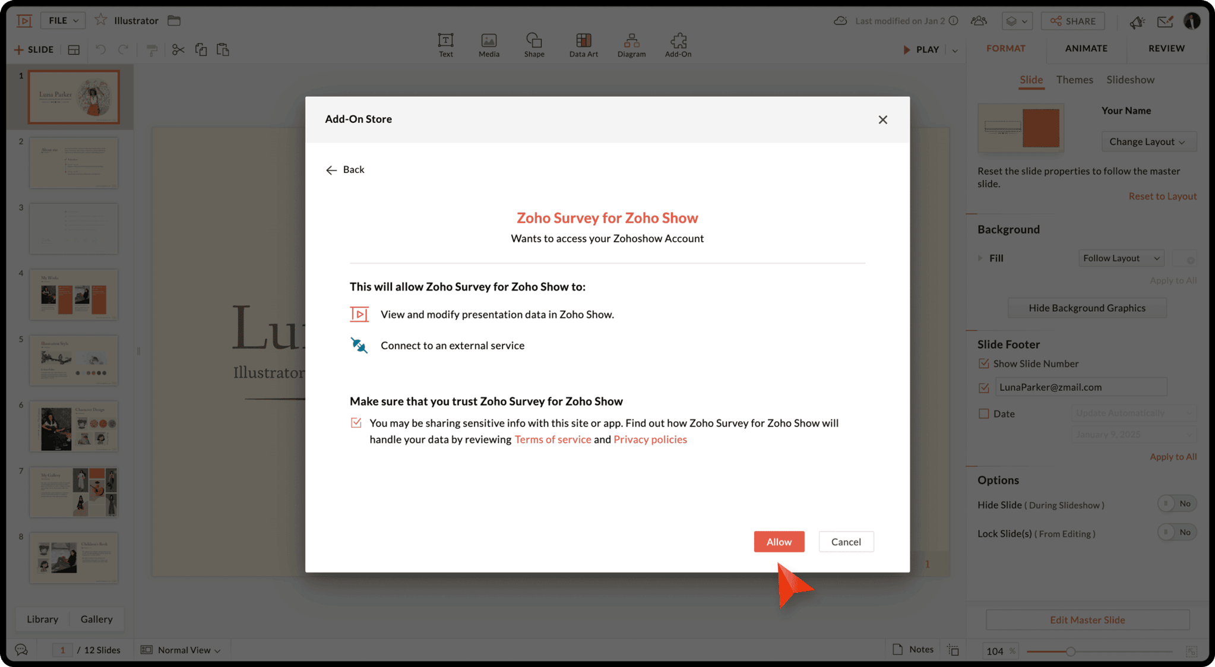Open the Media tool
The image size is (1215, 667).
coord(489,45)
